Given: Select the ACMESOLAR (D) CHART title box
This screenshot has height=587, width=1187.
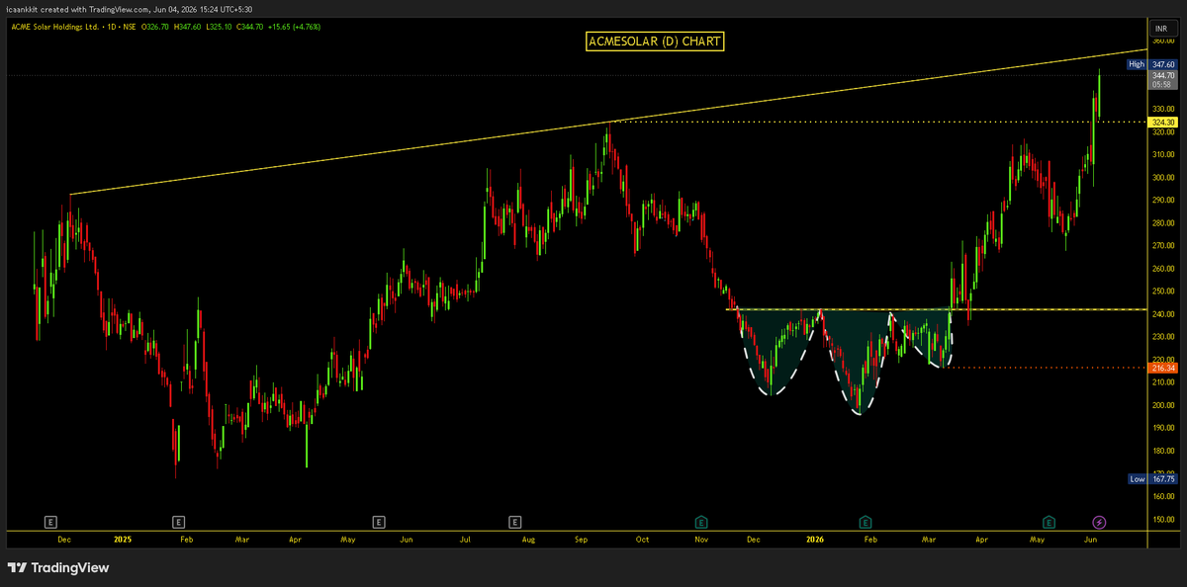Looking at the screenshot, I should click(656, 42).
